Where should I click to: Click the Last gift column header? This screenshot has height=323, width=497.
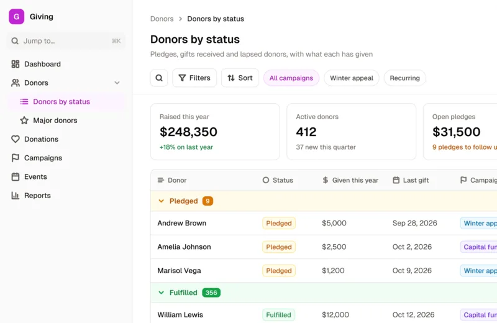pyautogui.click(x=411, y=180)
